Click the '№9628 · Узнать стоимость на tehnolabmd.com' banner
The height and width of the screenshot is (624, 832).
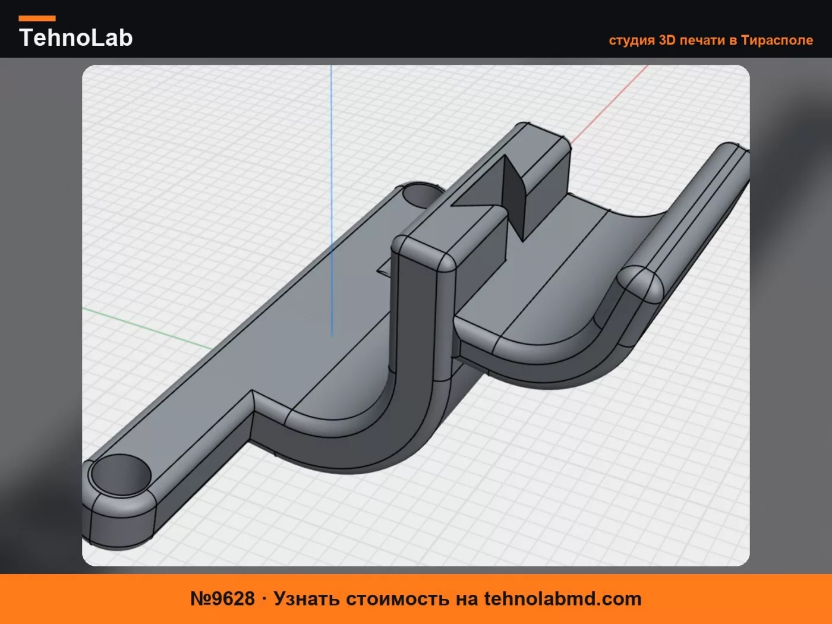pos(416,598)
